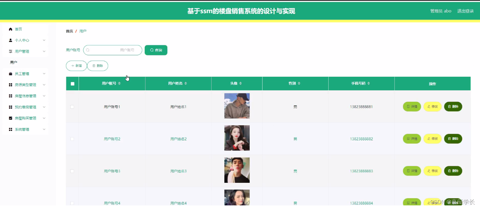The image size is (480, 208).
Task: Sort the 用户账号 column using arrows
Action: coord(120,83)
